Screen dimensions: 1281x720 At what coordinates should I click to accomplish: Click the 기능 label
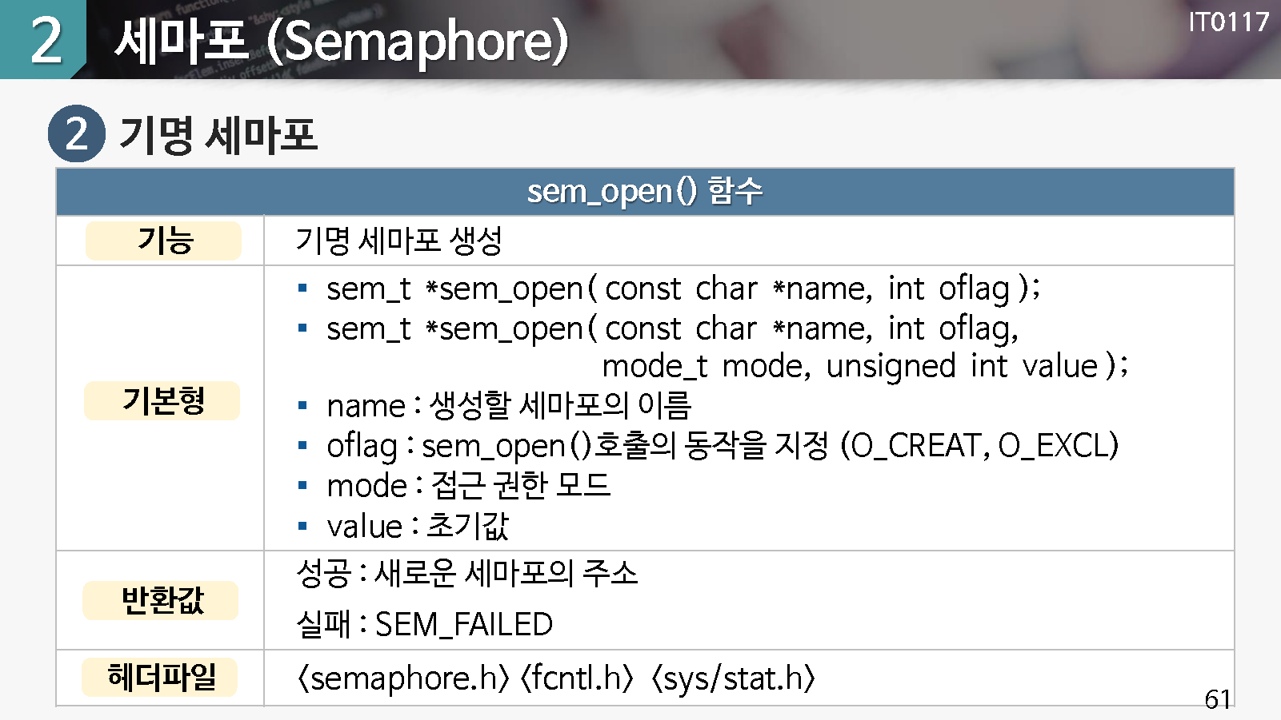pos(163,241)
